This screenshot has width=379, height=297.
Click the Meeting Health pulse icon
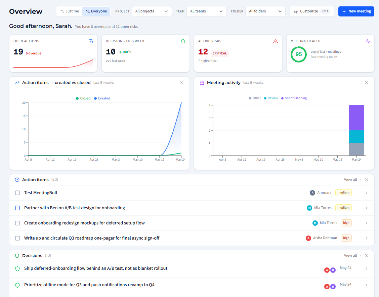click(368, 41)
